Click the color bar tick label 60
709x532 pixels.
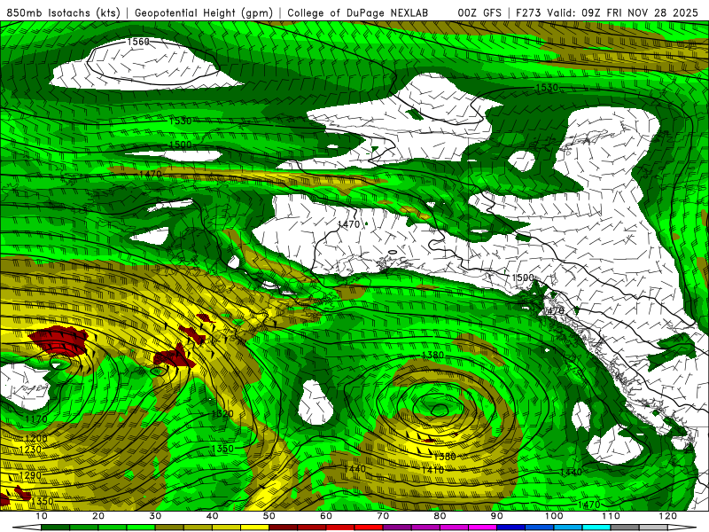[326, 516]
